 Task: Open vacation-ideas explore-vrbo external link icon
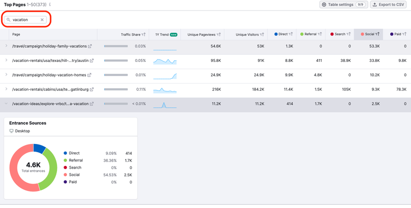(x=92, y=104)
